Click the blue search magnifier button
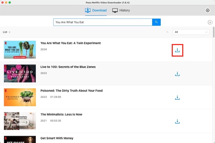 pyautogui.click(x=156, y=22)
